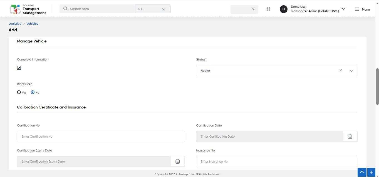Screen dimensions: 379x177
Task: Click the Demo User avatar
Action: [284, 9]
